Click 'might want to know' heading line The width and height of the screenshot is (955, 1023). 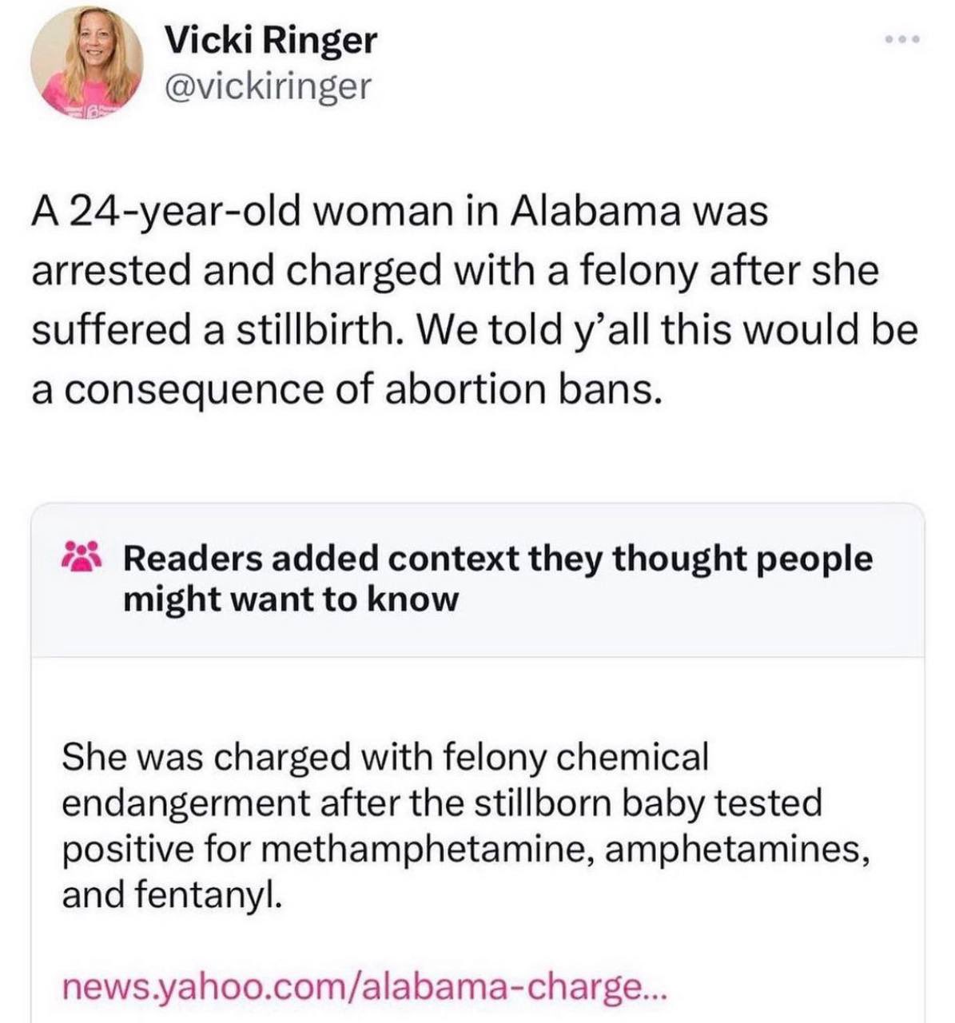291,599
